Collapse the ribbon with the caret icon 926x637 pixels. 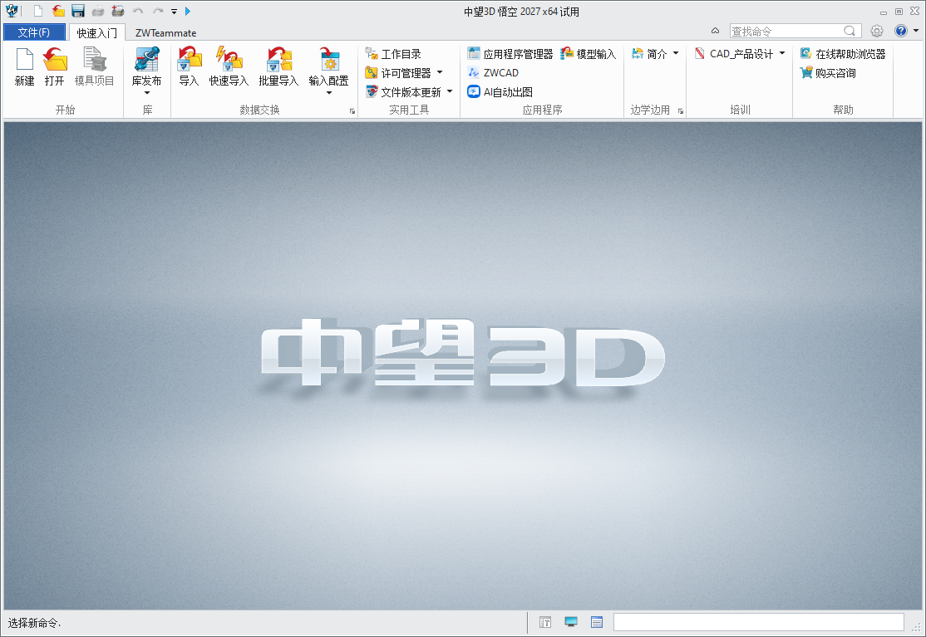point(715,31)
